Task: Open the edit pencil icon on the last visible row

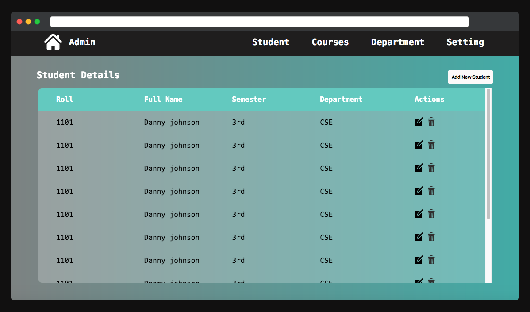Action: tap(419, 281)
